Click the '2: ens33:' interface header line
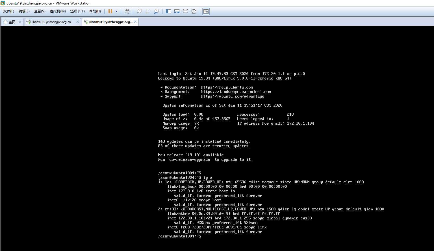The height and width of the screenshot is (251, 434). (271, 209)
